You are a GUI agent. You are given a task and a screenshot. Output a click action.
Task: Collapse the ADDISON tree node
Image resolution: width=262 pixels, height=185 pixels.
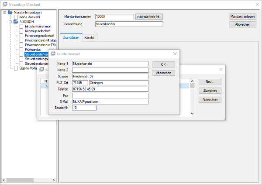pyautogui.click(x=10, y=22)
